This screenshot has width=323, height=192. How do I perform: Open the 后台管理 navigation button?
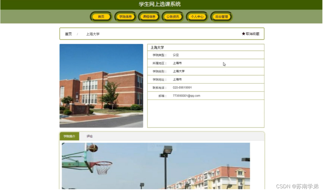221,17
